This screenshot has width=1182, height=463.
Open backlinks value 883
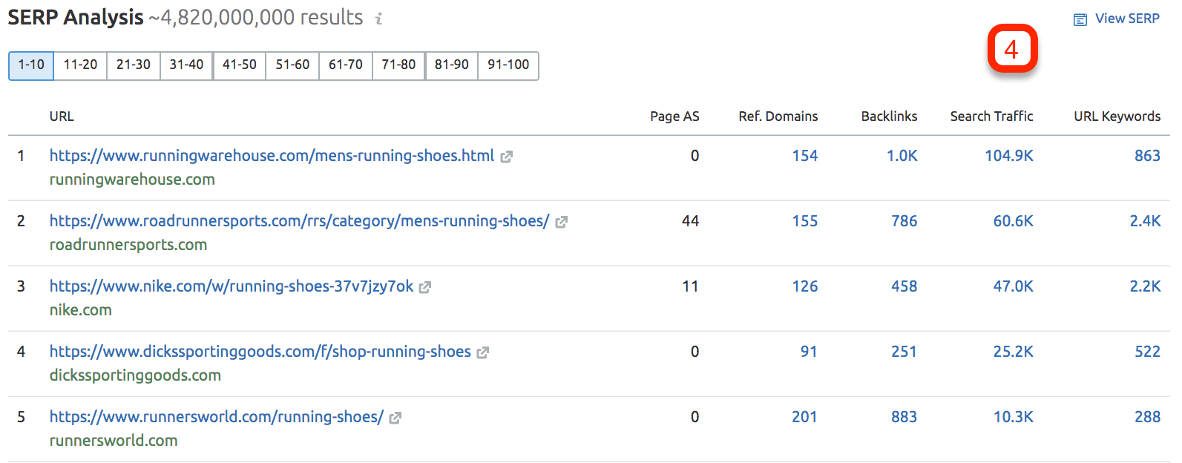coord(904,417)
